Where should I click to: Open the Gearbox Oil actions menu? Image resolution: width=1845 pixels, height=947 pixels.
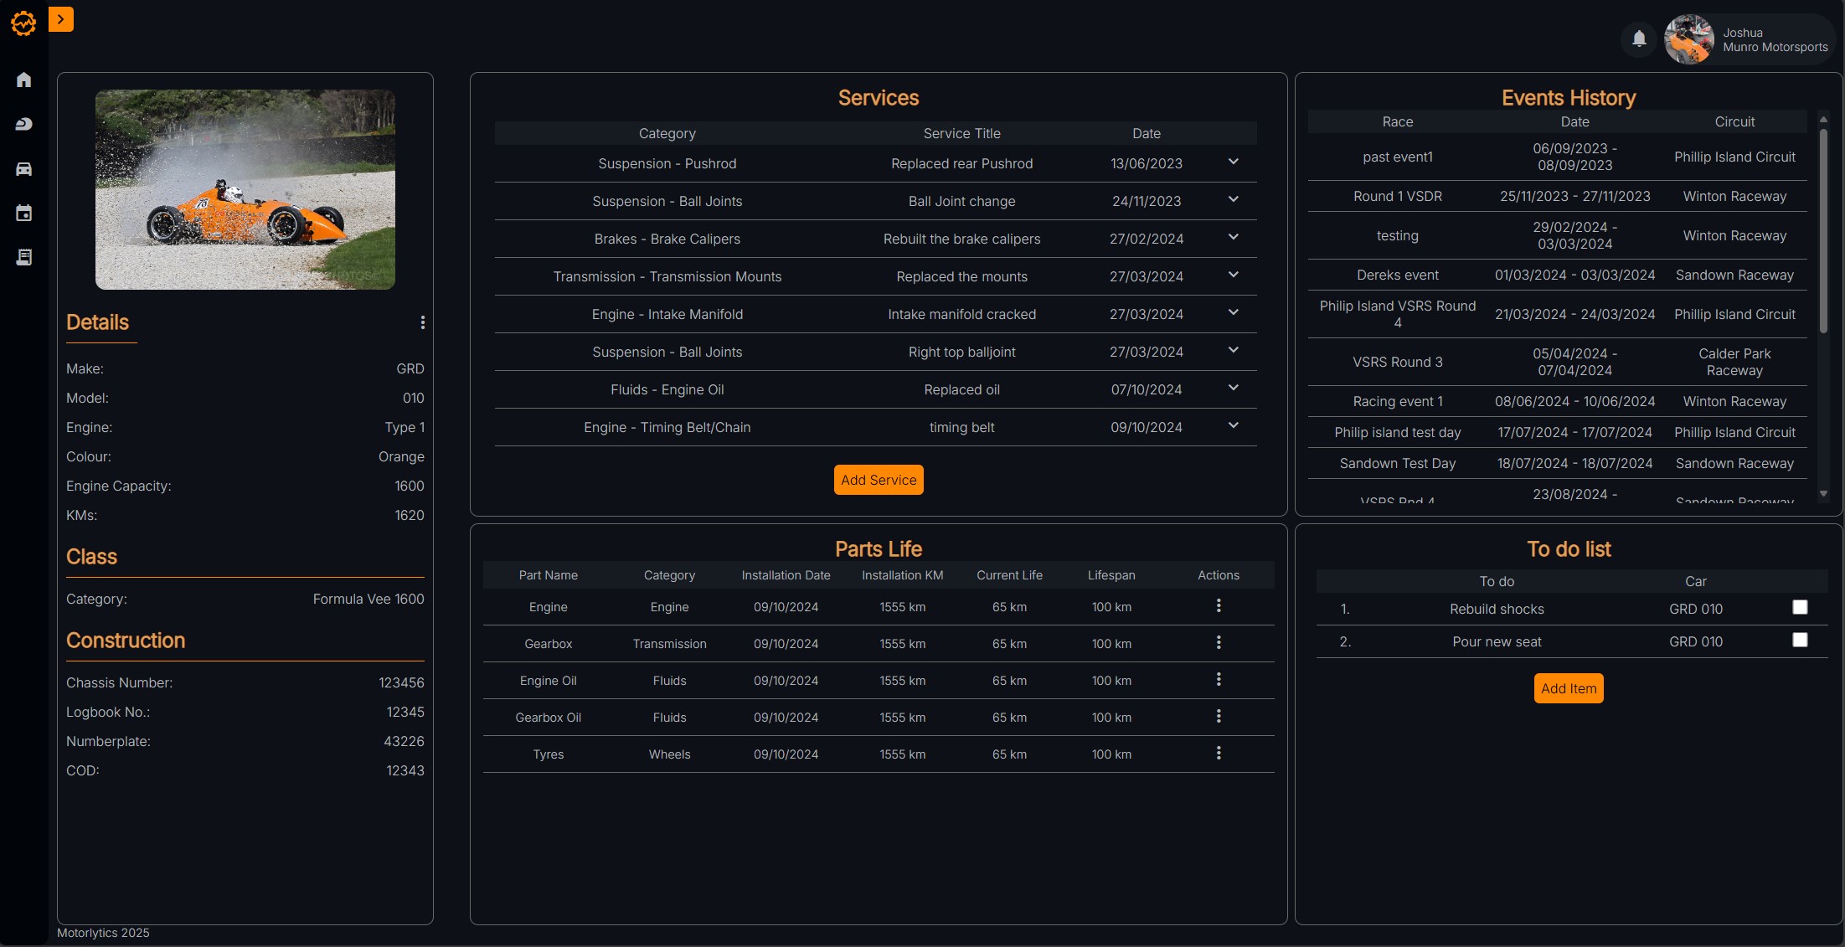pos(1219,716)
